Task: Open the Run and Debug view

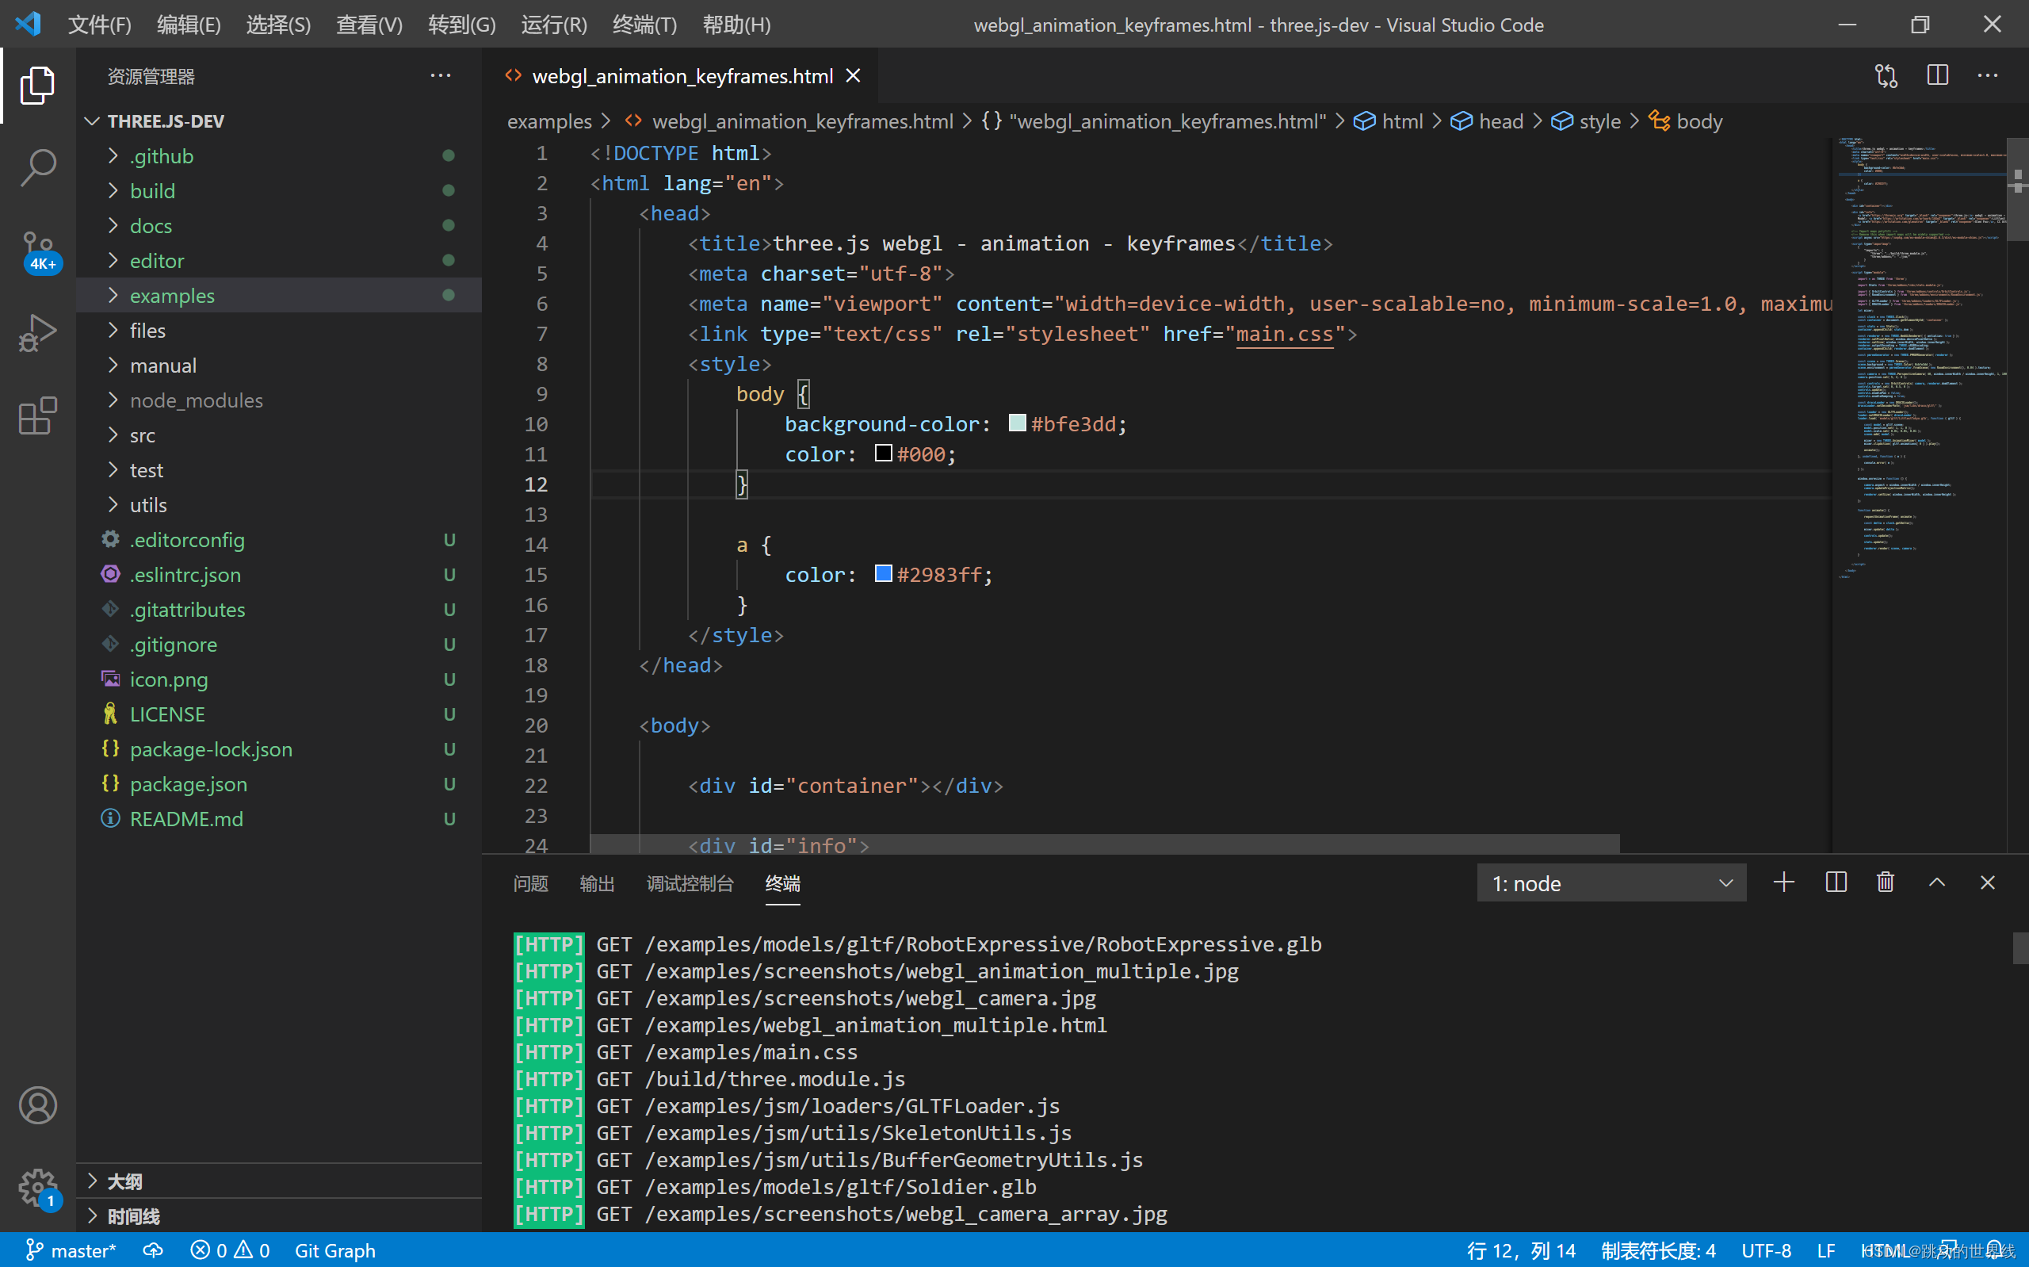Action: pos(38,333)
